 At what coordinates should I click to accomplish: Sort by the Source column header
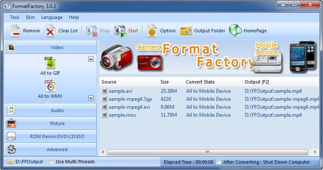pyautogui.click(x=129, y=82)
